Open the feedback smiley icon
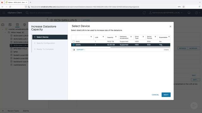This screenshot has height=113, width=202. tap(189, 13)
